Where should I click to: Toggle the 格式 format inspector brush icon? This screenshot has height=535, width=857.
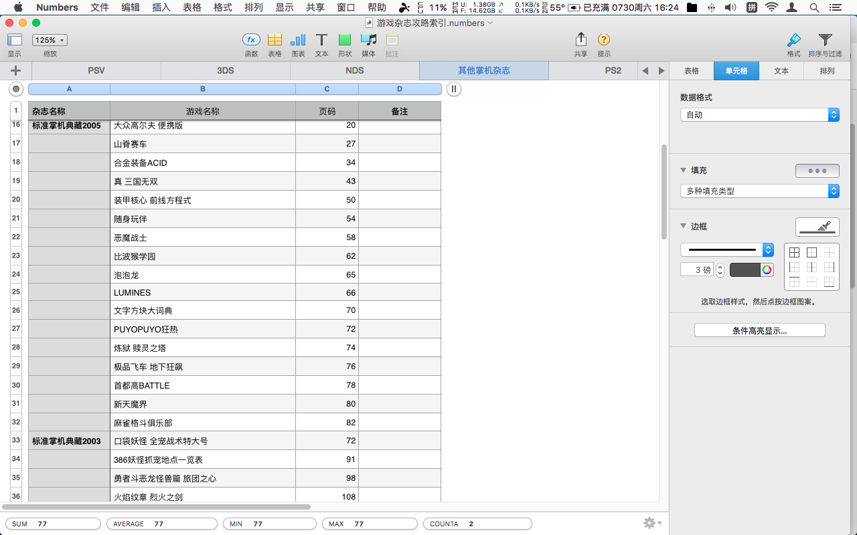(x=793, y=40)
